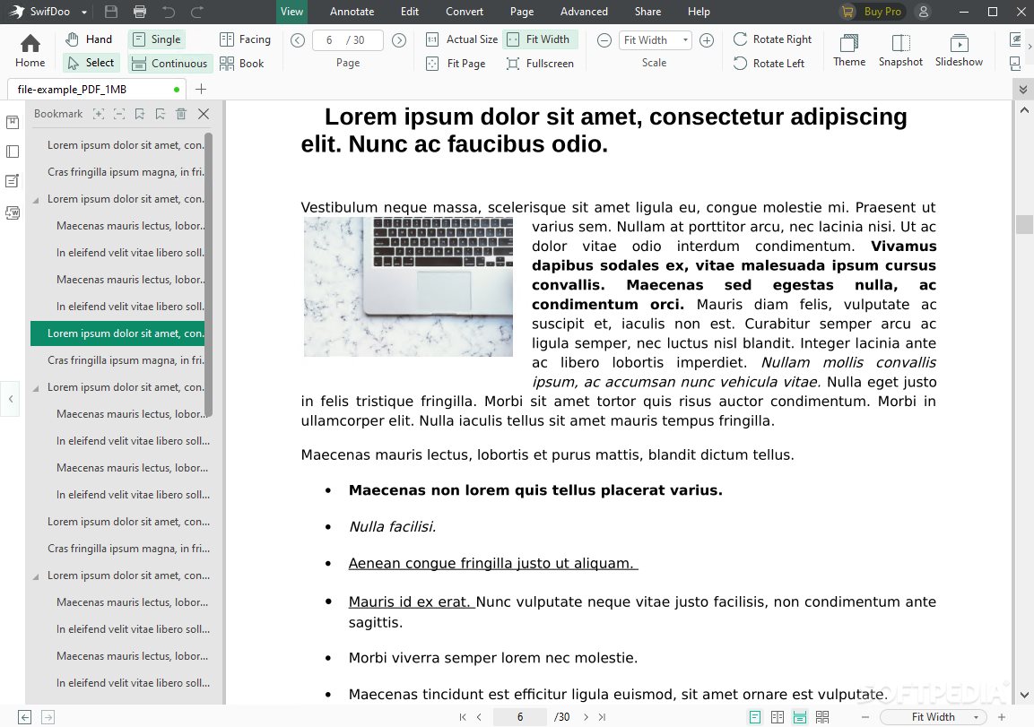1034x727 pixels.
Task: Open the Thumbnails sidebar panel icon
Action: click(13, 151)
